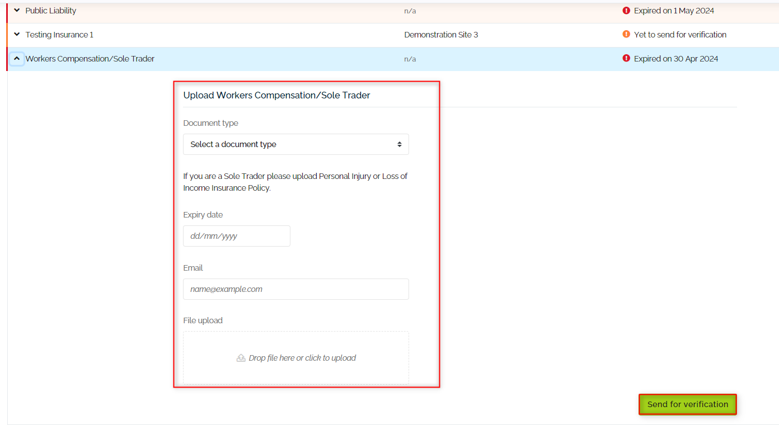Click the orange warning icon on Testing Insurance 1
The height and width of the screenshot is (425, 779).
coord(626,34)
